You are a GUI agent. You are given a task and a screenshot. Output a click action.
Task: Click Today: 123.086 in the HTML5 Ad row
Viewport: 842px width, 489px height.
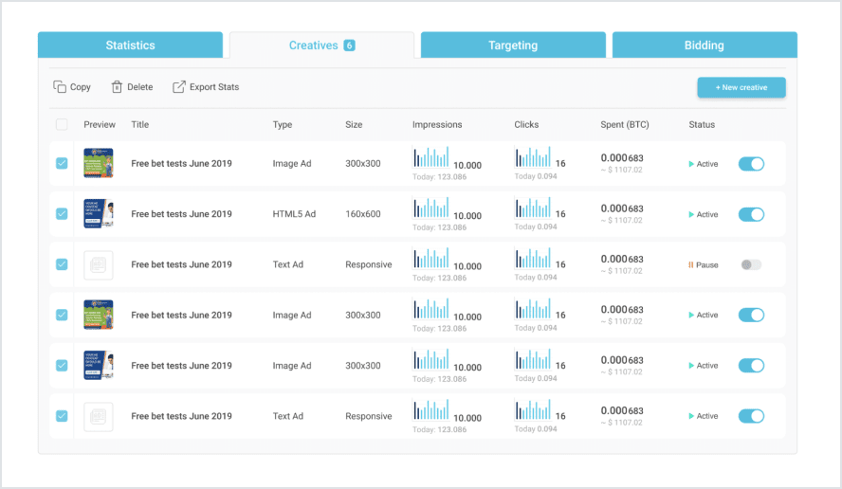point(439,227)
